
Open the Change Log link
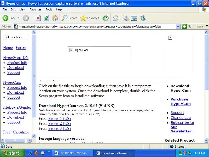181,117
